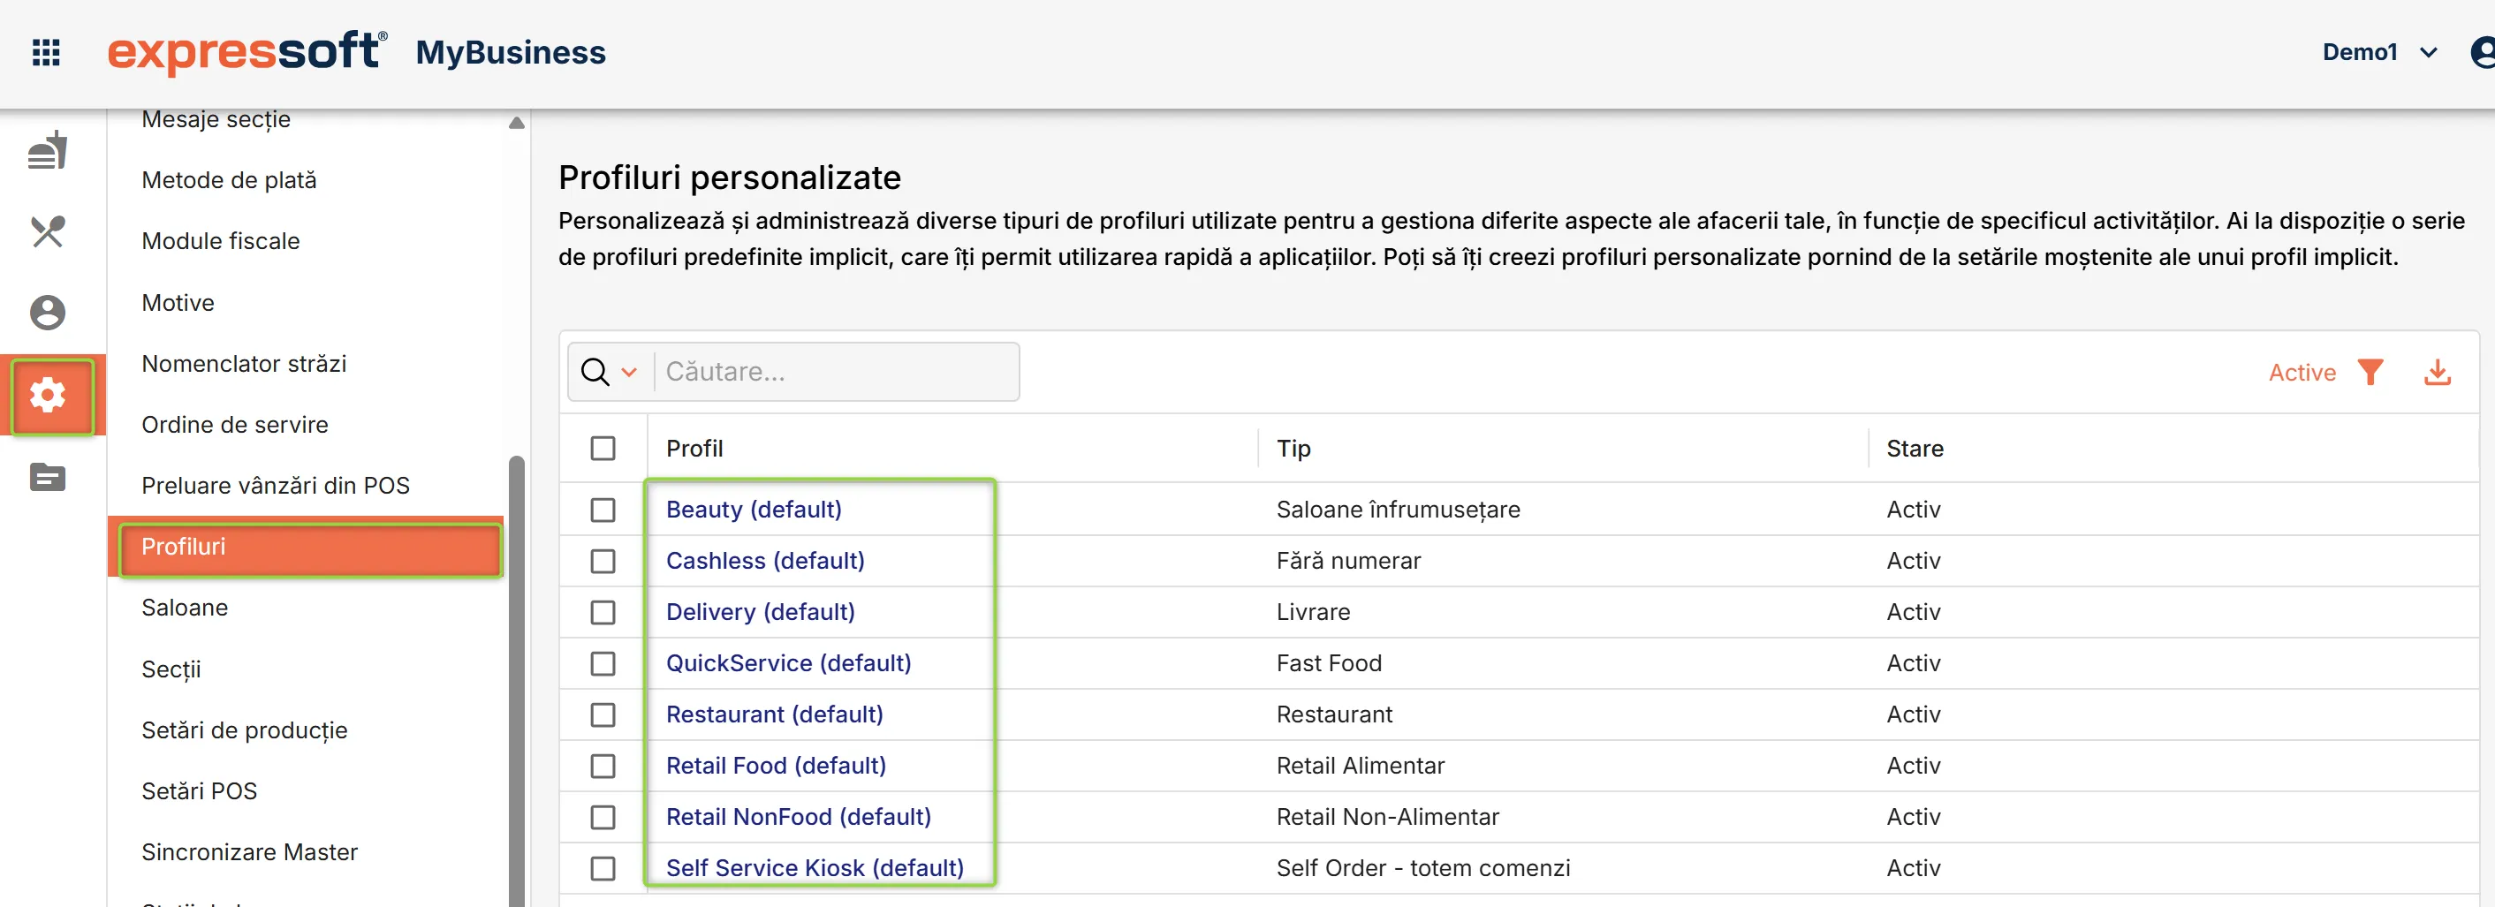Open the Delivery (default) profile link

click(761, 613)
